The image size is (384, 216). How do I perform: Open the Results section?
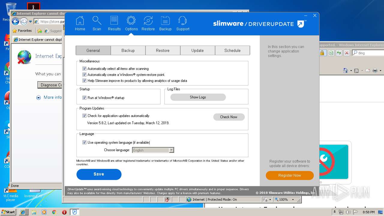[114, 24]
